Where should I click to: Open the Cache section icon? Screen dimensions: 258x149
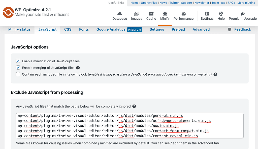pyautogui.click(x=151, y=14)
